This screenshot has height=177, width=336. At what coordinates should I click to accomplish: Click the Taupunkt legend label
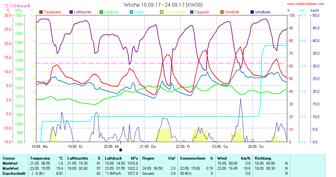point(202,12)
